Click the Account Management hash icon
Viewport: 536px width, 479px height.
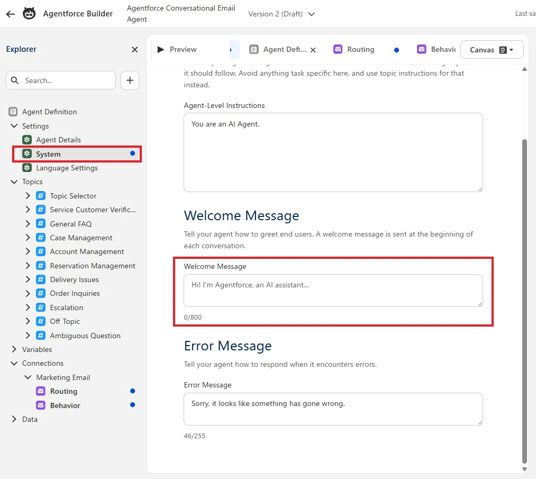tap(41, 251)
